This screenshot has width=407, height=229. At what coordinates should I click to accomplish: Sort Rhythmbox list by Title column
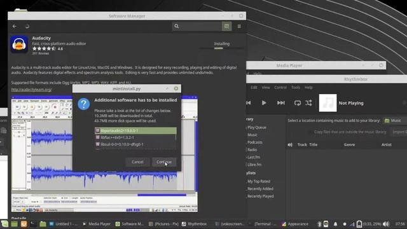(x=313, y=144)
